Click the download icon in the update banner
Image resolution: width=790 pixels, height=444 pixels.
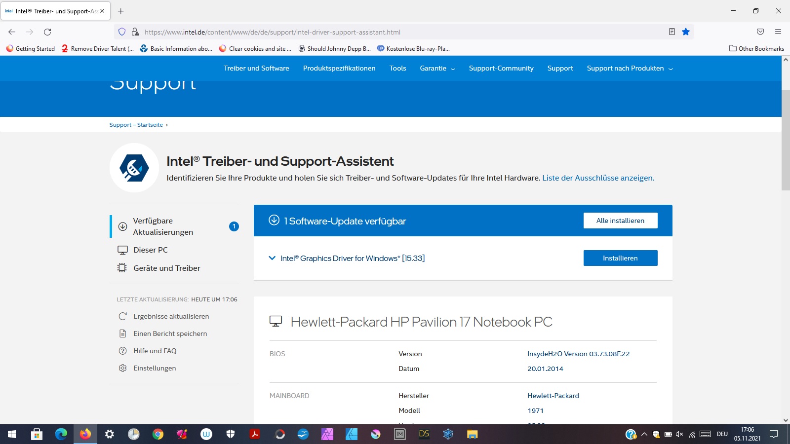pos(273,221)
